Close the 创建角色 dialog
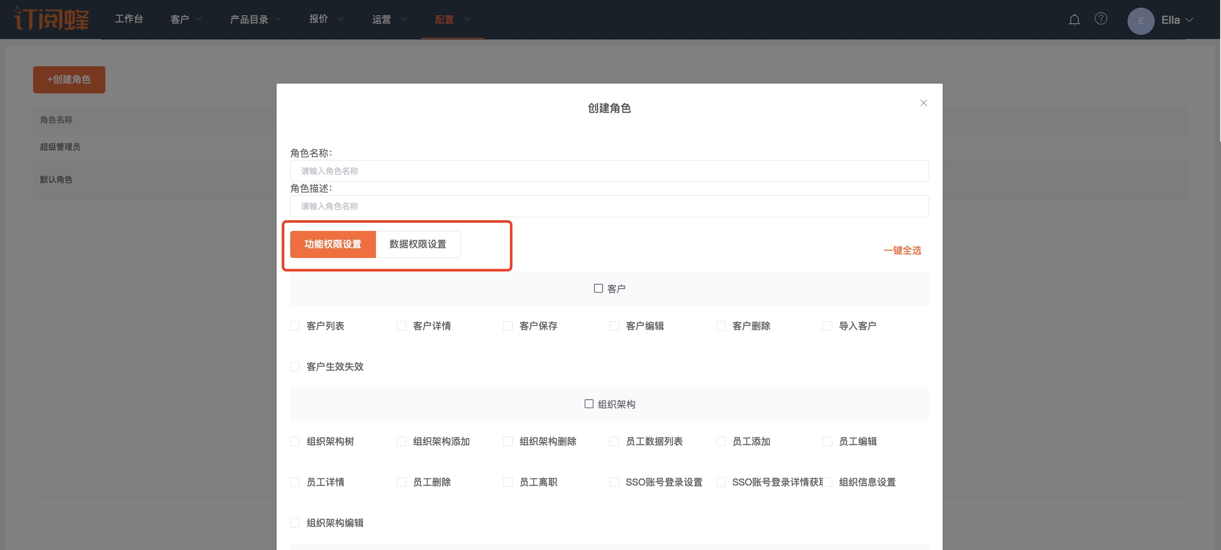The width and height of the screenshot is (1221, 550). [923, 103]
